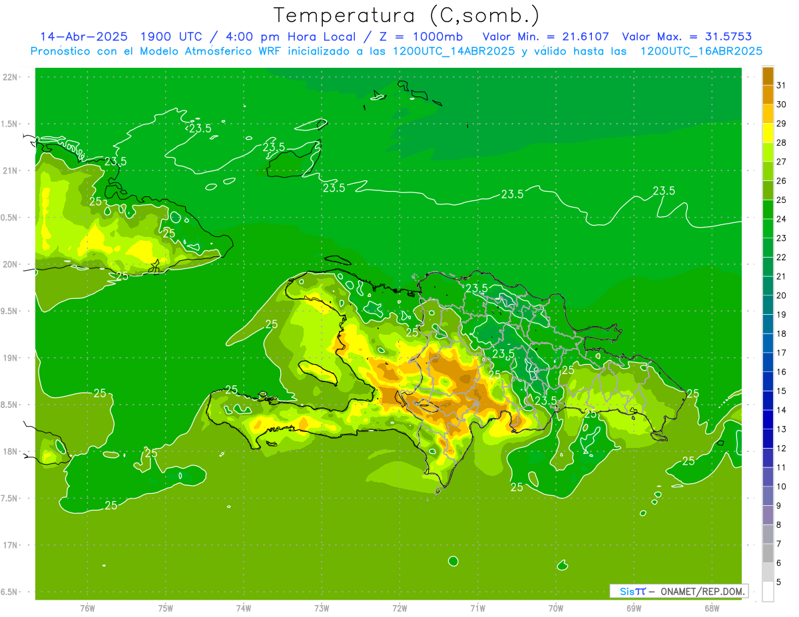799x617 pixels.
Task: Click the legend color band between 24 and 25
Action: [768, 209]
